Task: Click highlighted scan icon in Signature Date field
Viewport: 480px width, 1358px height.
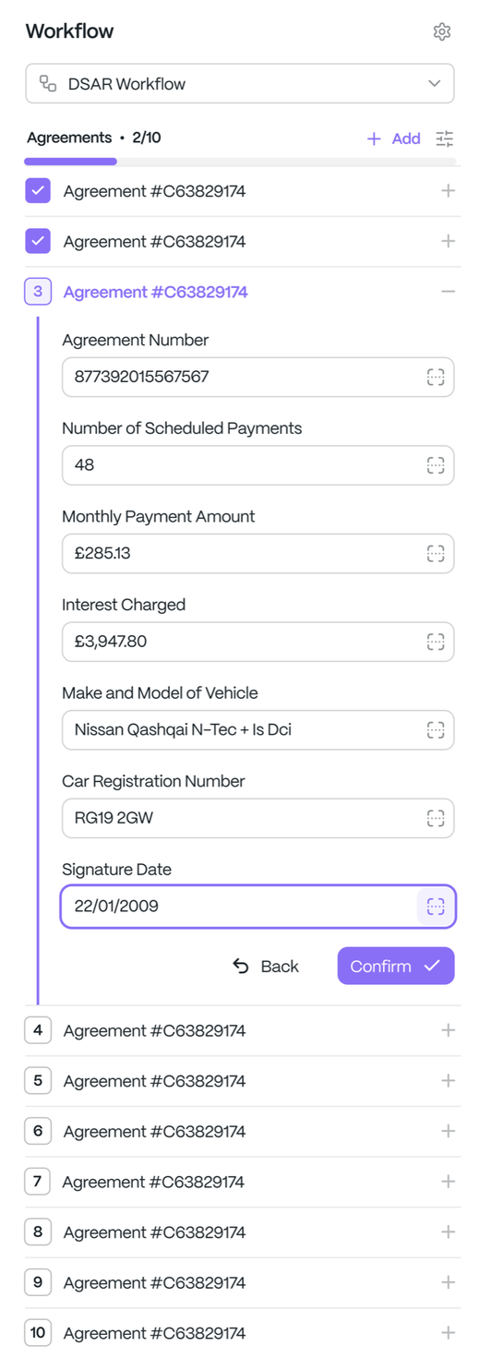Action: (436, 906)
